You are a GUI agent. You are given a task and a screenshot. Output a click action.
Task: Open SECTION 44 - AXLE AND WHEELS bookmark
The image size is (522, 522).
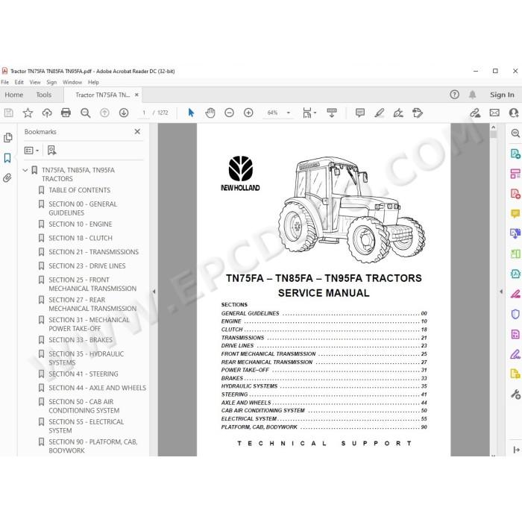[x=98, y=388]
